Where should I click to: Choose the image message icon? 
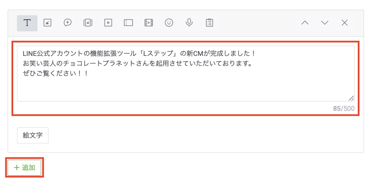coord(47,23)
